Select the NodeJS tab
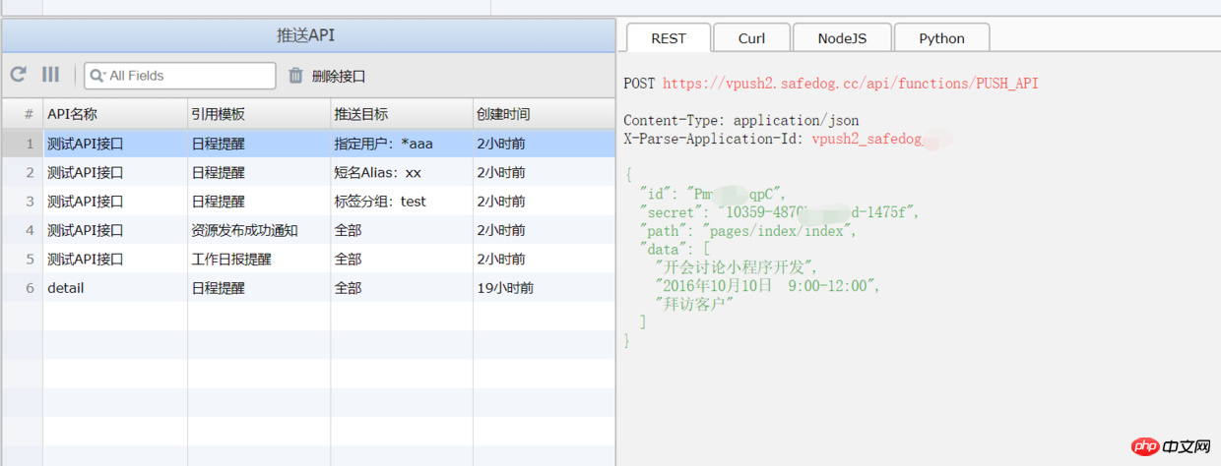Screen dimensions: 1221x466 [x=842, y=38]
